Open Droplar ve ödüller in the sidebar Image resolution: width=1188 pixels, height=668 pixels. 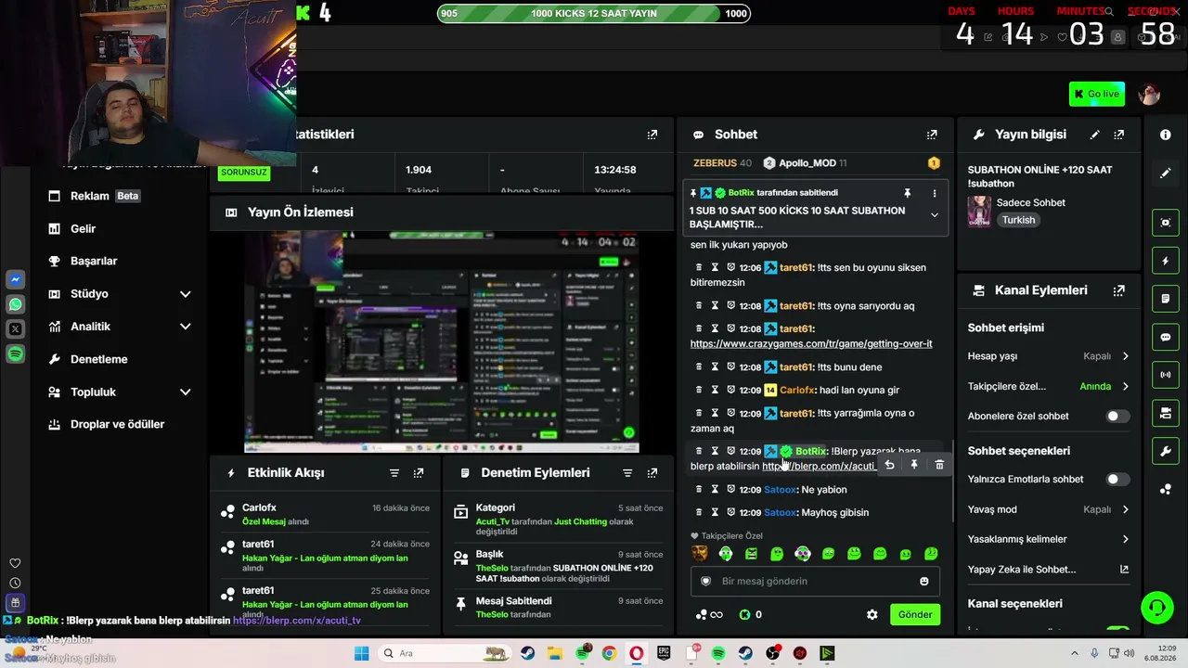tap(119, 425)
